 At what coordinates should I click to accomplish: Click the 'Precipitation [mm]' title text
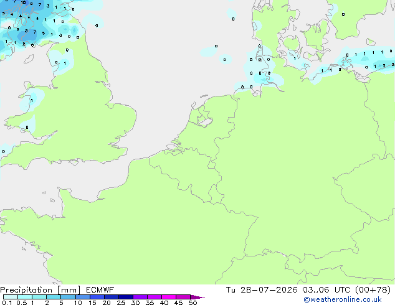pos(40,290)
